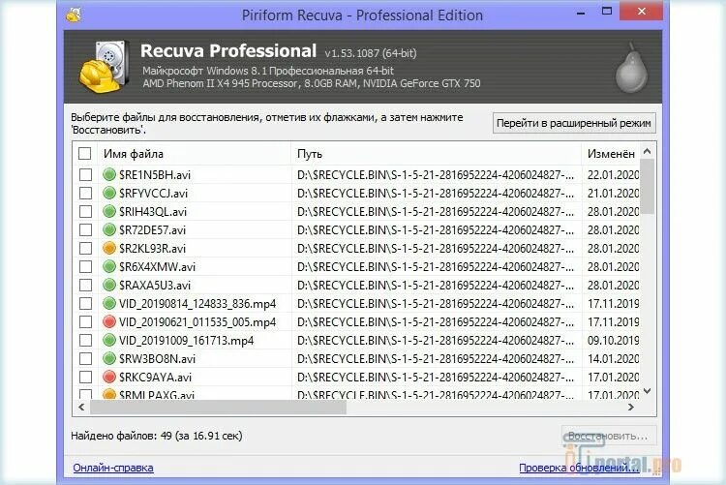Image resolution: width=726 pixels, height=485 pixels.
Task: Click green status dot of $RE1N5BH.avi
Action: pyautogui.click(x=109, y=174)
